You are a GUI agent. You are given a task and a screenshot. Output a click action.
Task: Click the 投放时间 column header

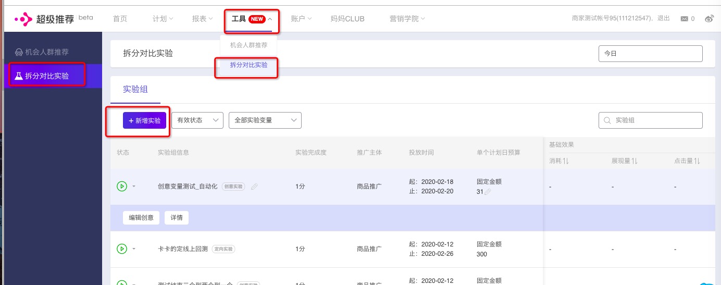pyautogui.click(x=421, y=153)
